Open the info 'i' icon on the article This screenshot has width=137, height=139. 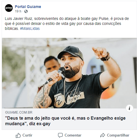point(130,108)
